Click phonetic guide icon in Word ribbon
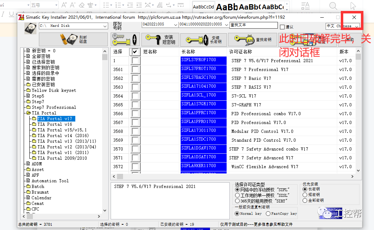374x230 pixels. 90,5
